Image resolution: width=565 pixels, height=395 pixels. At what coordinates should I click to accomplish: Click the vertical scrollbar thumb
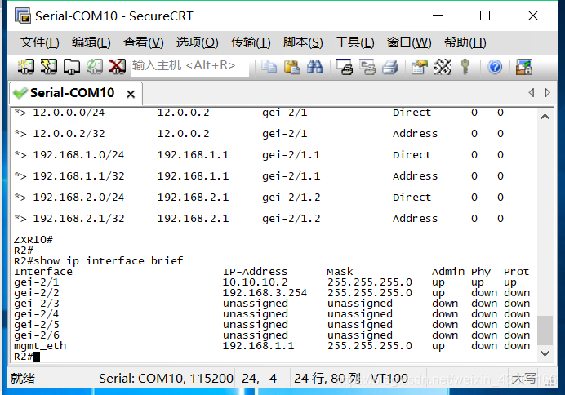545,331
